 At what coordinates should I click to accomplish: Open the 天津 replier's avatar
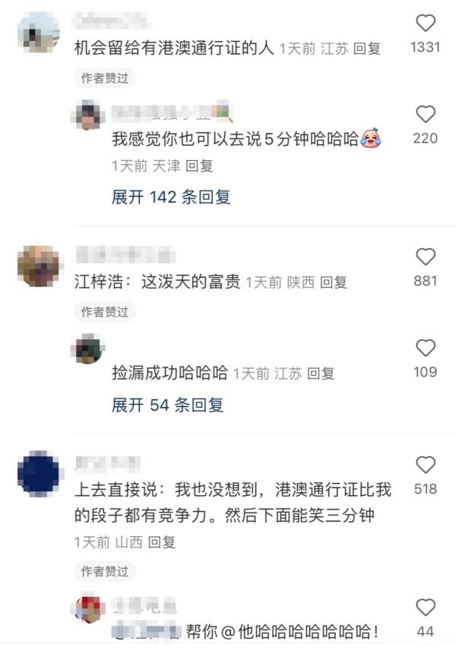[x=87, y=115]
